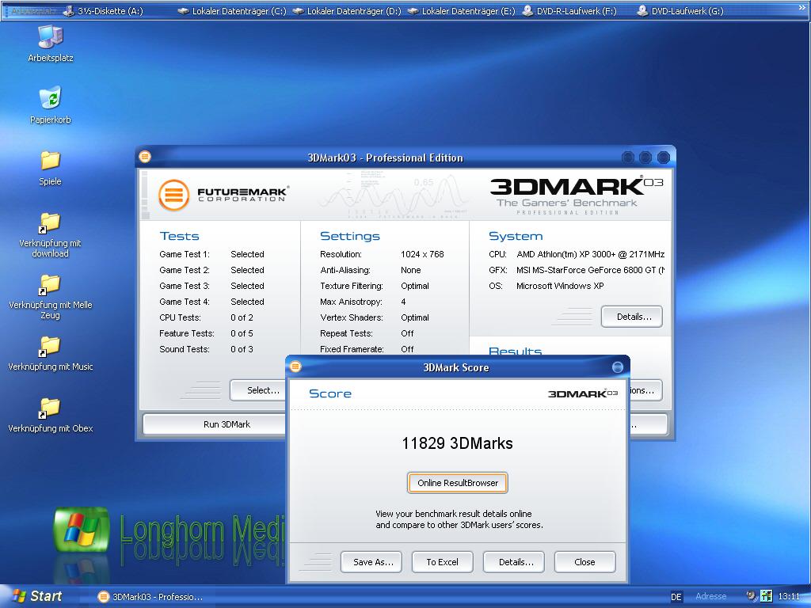The width and height of the screenshot is (811, 608).
Task: Select the Spiele folder icon
Action: (50, 168)
